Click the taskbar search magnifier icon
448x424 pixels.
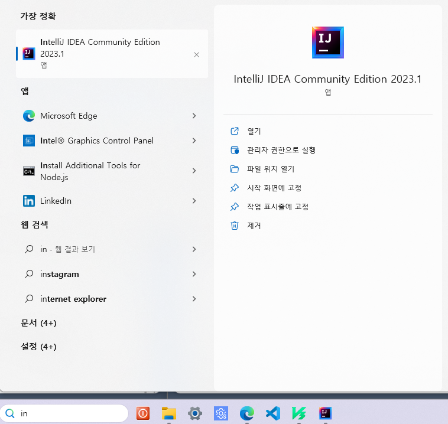pyautogui.click(x=9, y=413)
